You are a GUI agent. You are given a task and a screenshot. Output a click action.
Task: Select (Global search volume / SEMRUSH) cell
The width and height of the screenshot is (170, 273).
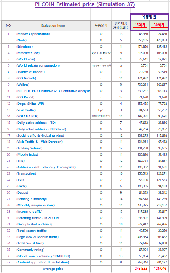(53, 256)
